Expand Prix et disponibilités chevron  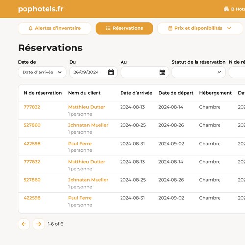click(x=229, y=28)
